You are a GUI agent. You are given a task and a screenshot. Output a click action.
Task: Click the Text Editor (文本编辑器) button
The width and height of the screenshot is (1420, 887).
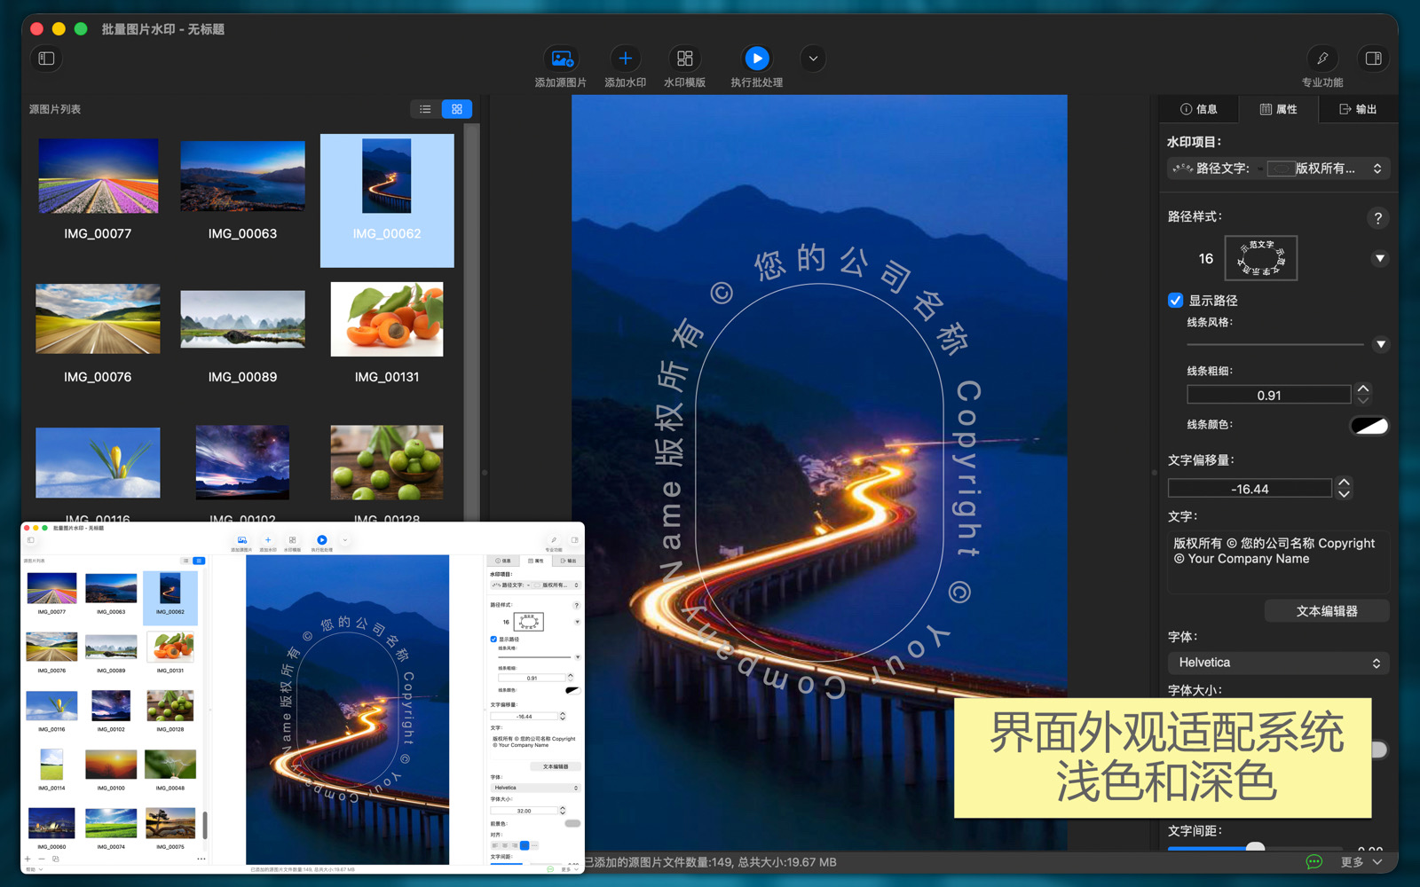[x=1326, y=611]
